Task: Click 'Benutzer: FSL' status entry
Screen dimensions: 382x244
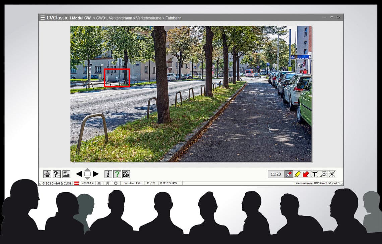Action: 132,183
